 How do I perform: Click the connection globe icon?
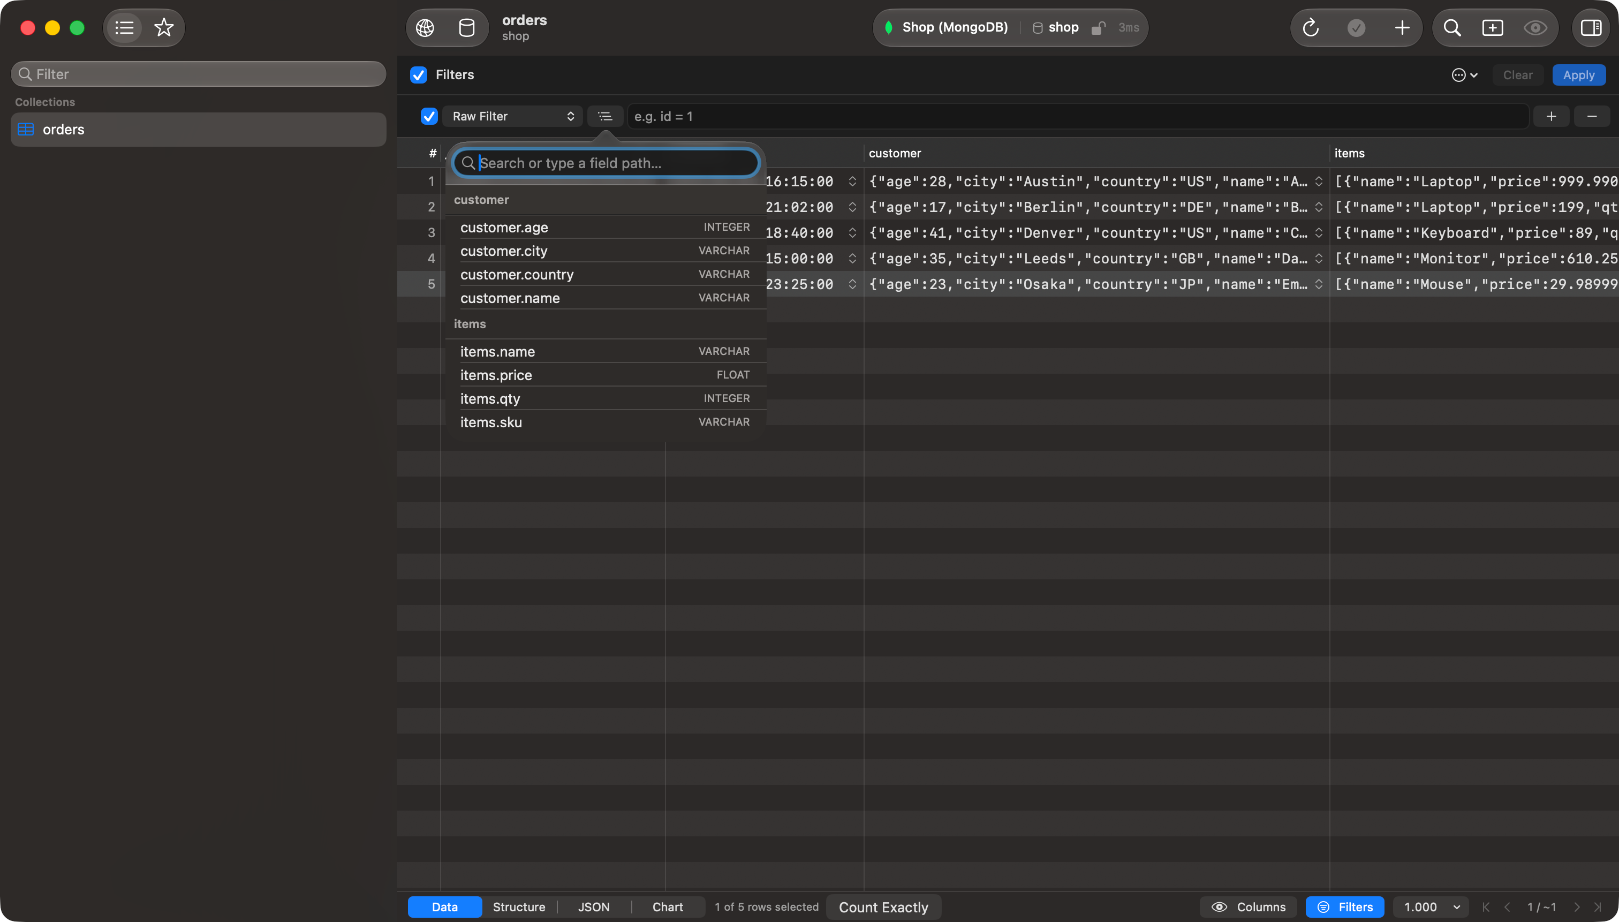pyautogui.click(x=425, y=28)
